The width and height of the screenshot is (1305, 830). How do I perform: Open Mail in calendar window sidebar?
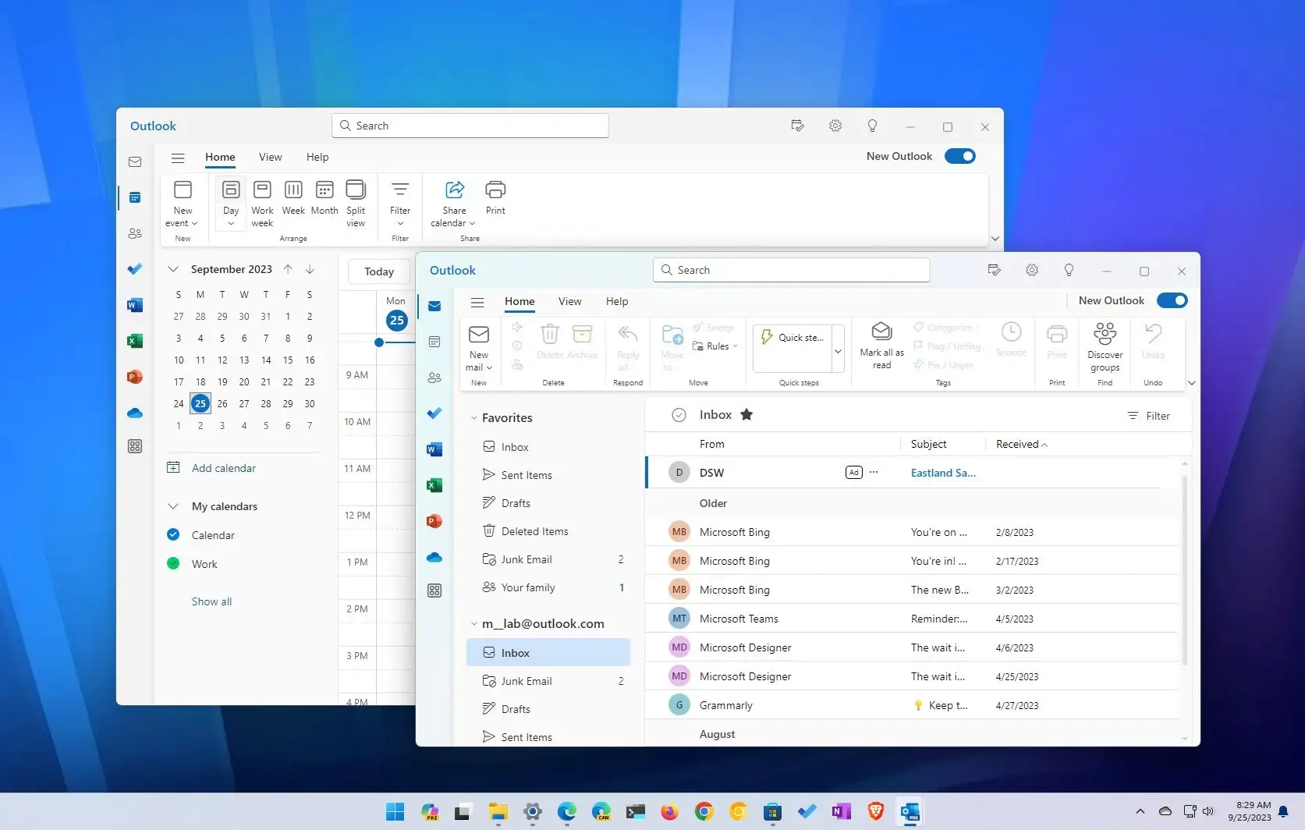click(135, 161)
